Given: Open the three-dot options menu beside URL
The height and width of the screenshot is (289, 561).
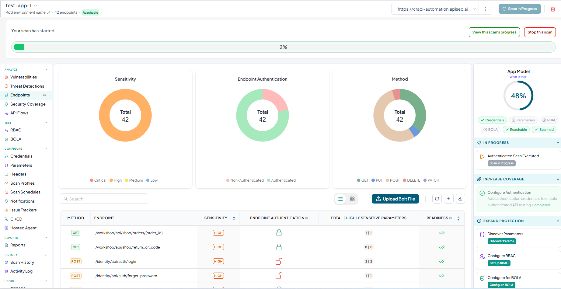Looking at the screenshot, I should 485,9.
